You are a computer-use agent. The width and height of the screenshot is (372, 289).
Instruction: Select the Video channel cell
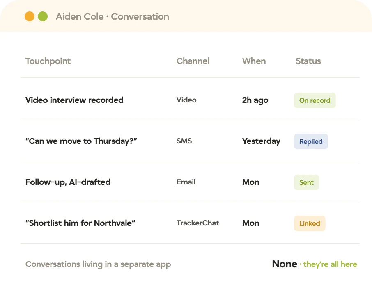[x=186, y=100]
